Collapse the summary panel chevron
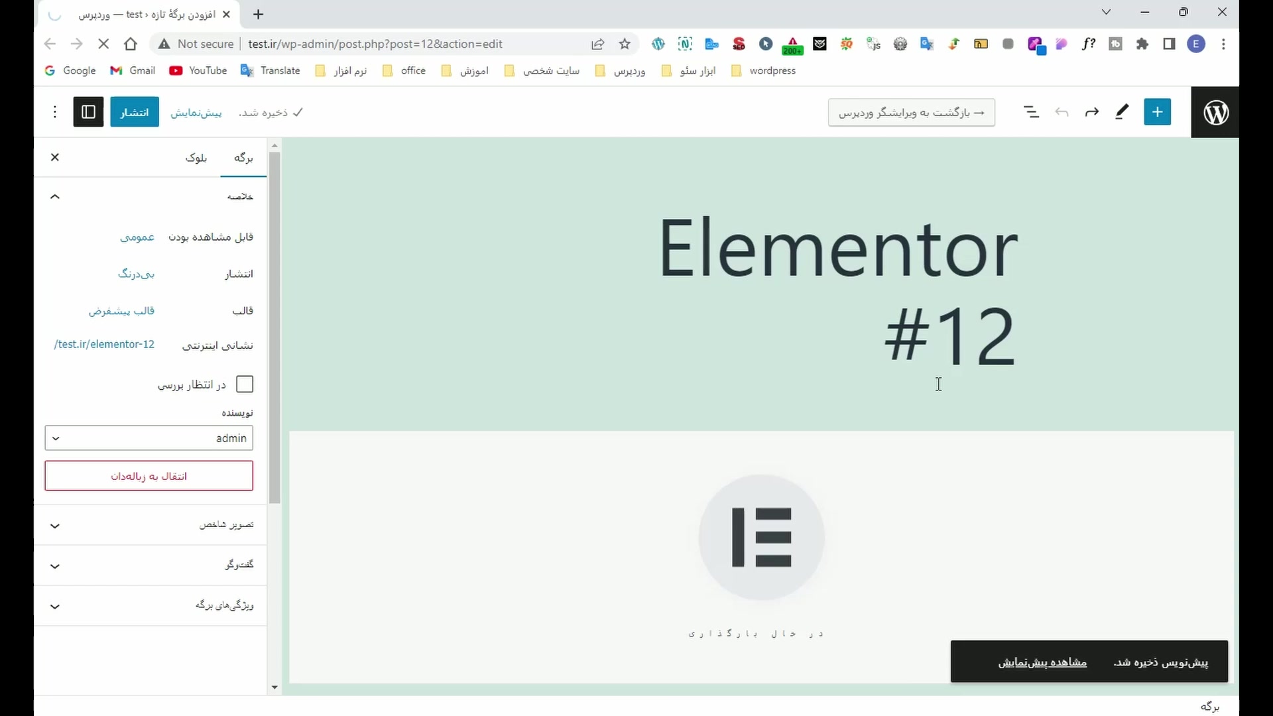The height and width of the screenshot is (716, 1273). coord(55,196)
